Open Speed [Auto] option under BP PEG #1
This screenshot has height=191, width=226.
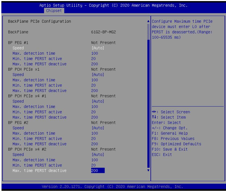58,48
